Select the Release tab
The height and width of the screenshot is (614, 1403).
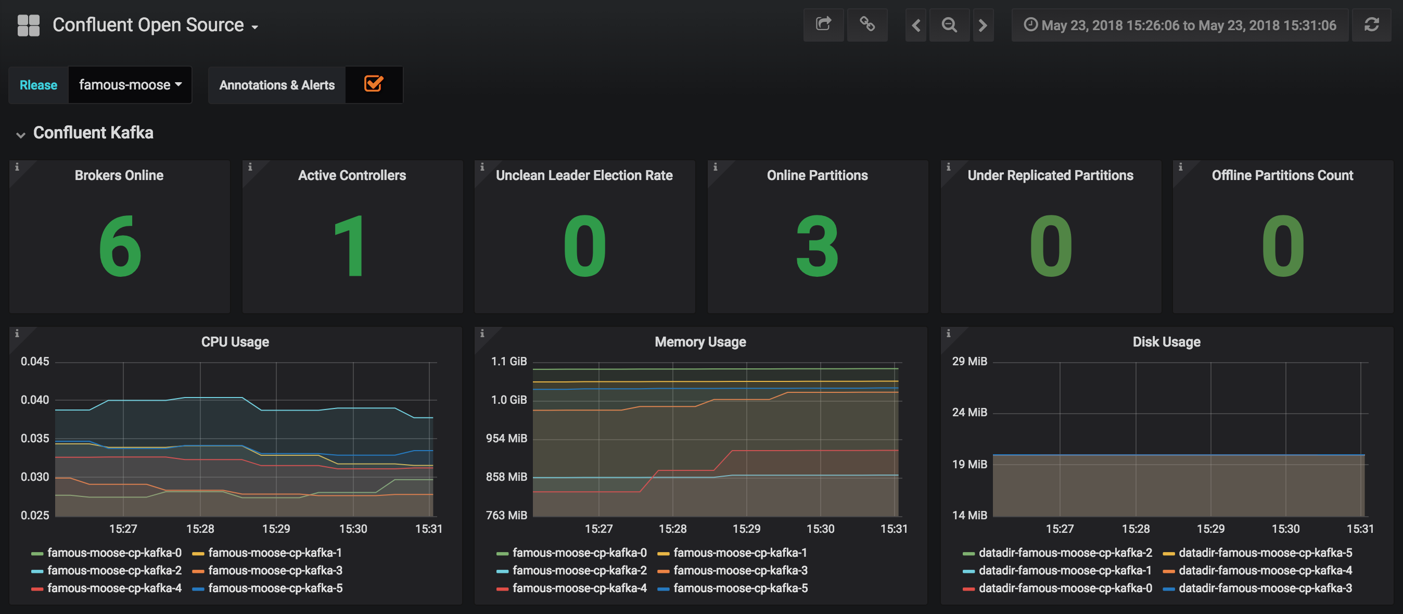pyautogui.click(x=37, y=83)
